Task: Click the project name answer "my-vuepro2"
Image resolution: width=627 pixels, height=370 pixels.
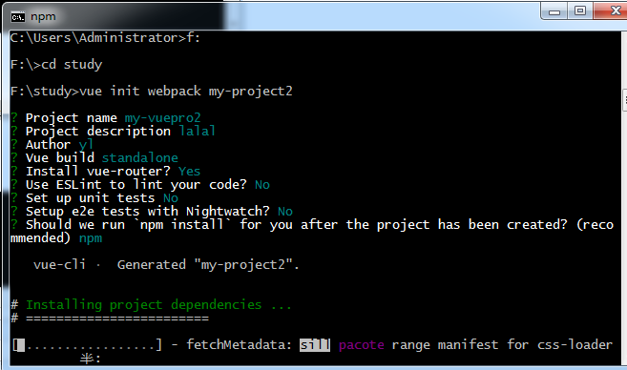Action: point(162,118)
